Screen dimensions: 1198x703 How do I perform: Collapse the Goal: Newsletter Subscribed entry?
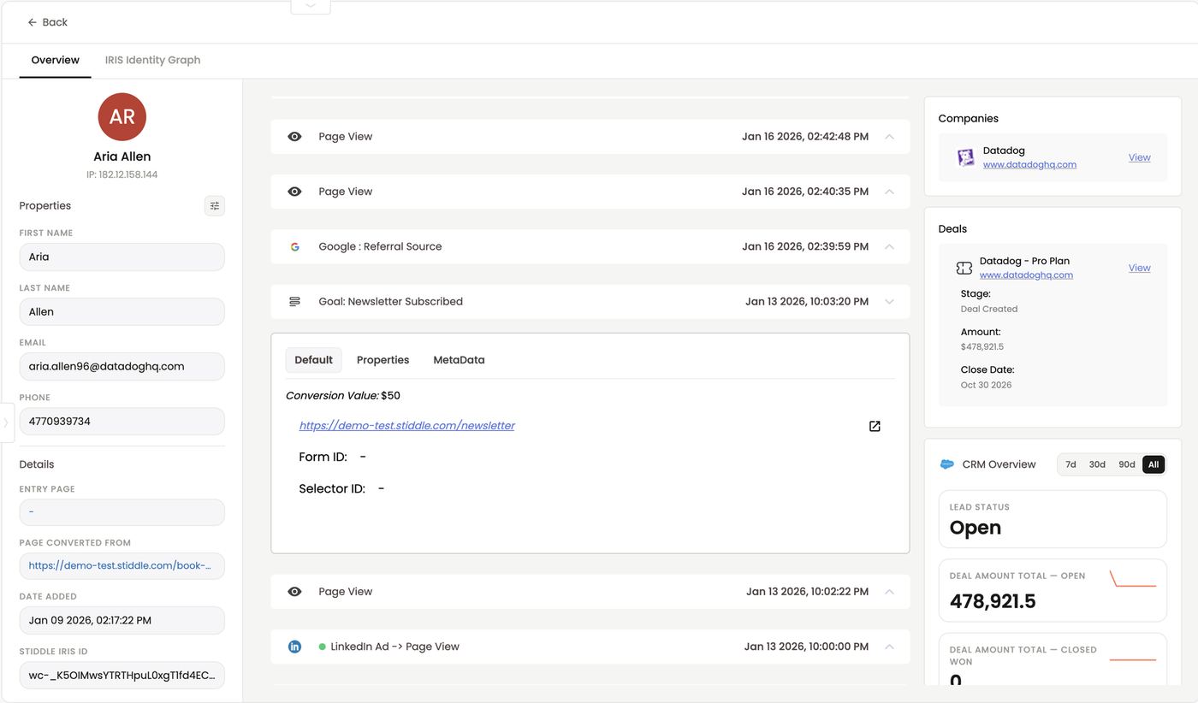click(x=890, y=302)
